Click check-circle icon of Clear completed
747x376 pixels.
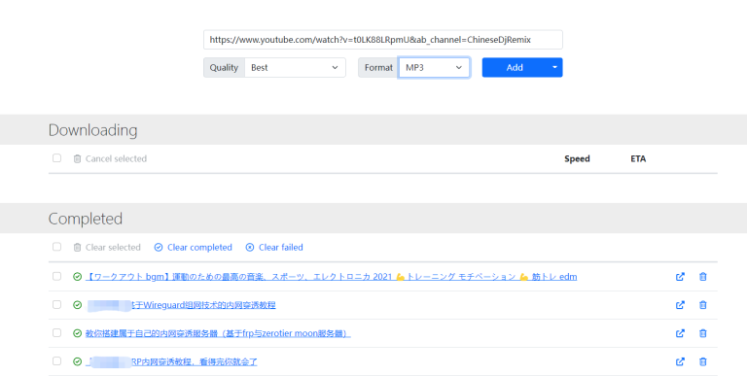(x=159, y=247)
